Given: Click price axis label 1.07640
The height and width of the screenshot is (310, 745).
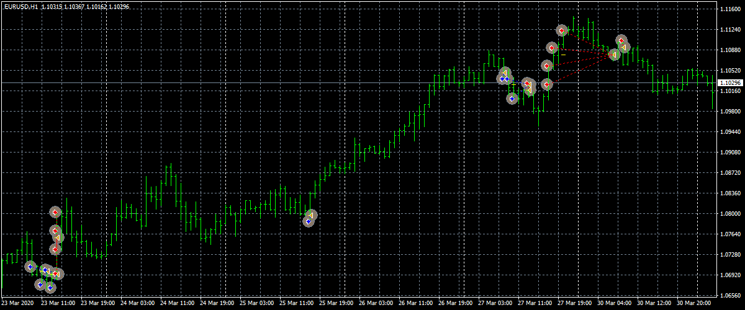Looking at the screenshot, I should click(730, 234).
